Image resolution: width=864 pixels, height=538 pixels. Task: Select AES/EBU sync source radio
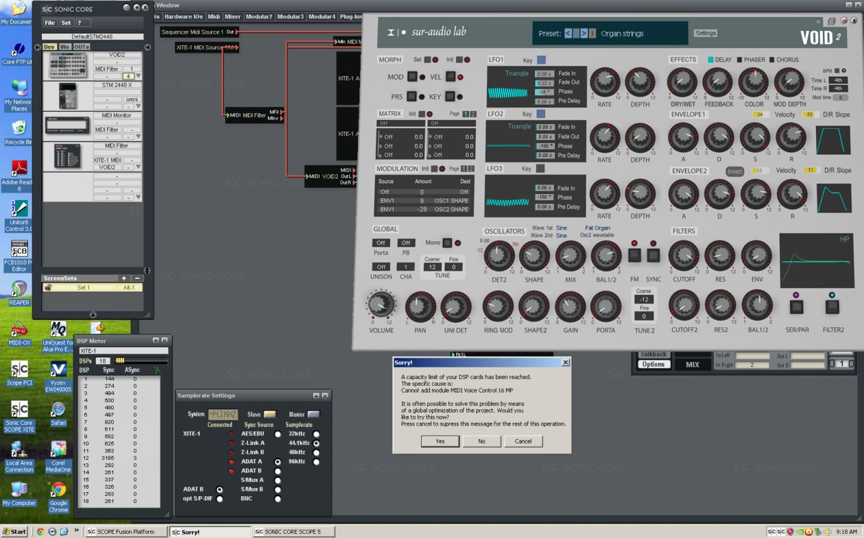point(278,434)
